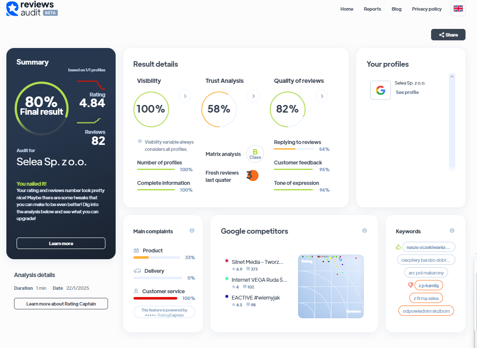477x348 pixels.
Task: Click the Product basket icon
Action: point(136,250)
